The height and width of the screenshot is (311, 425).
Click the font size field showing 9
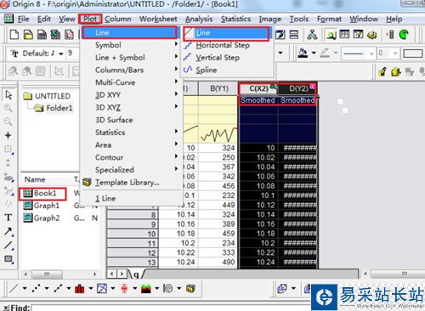click(73, 53)
